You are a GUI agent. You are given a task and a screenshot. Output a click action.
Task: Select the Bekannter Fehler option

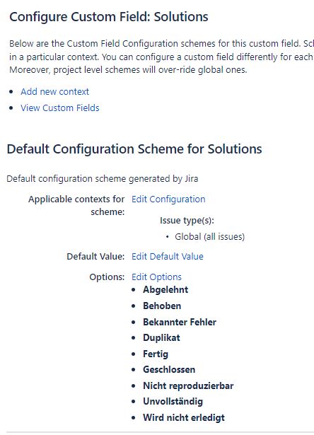[x=180, y=322]
